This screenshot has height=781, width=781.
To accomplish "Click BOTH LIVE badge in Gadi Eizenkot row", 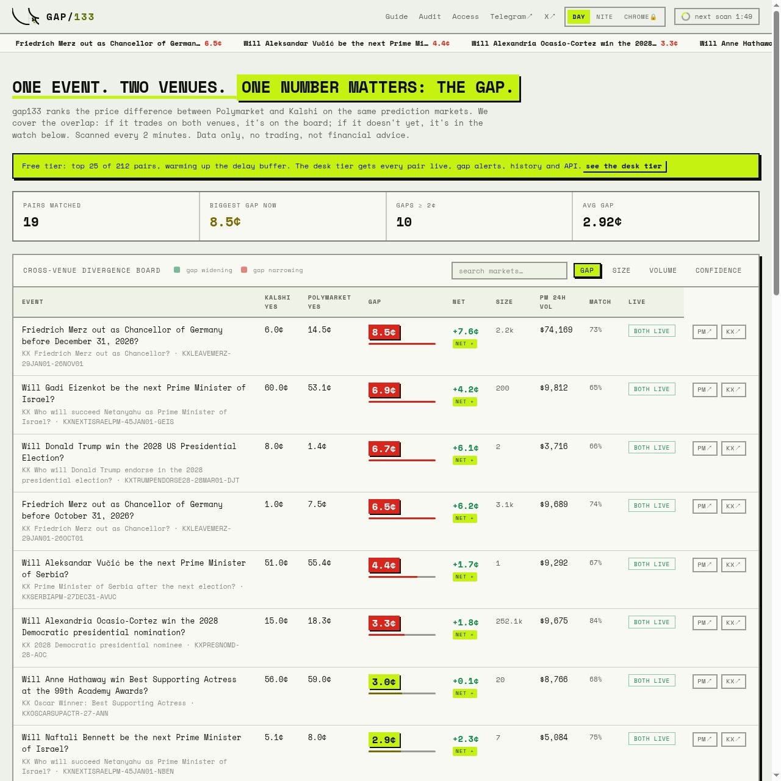I will point(652,389).
